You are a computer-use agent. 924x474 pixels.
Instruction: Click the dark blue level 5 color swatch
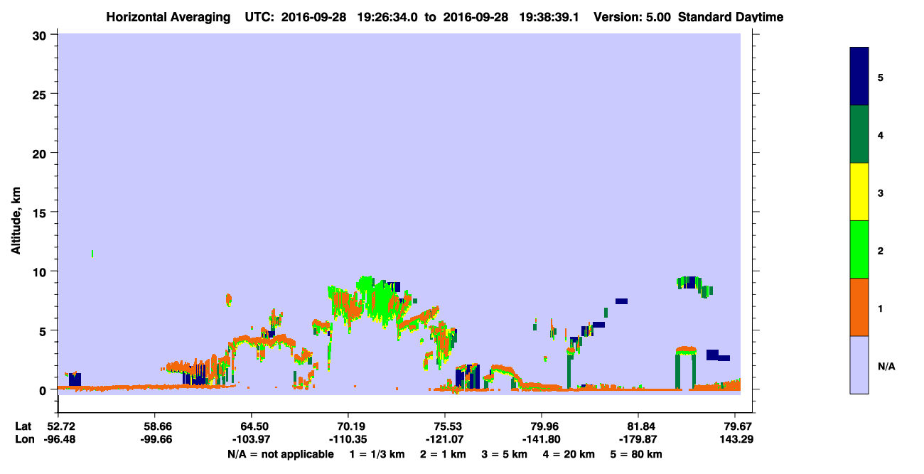point(859,77)
